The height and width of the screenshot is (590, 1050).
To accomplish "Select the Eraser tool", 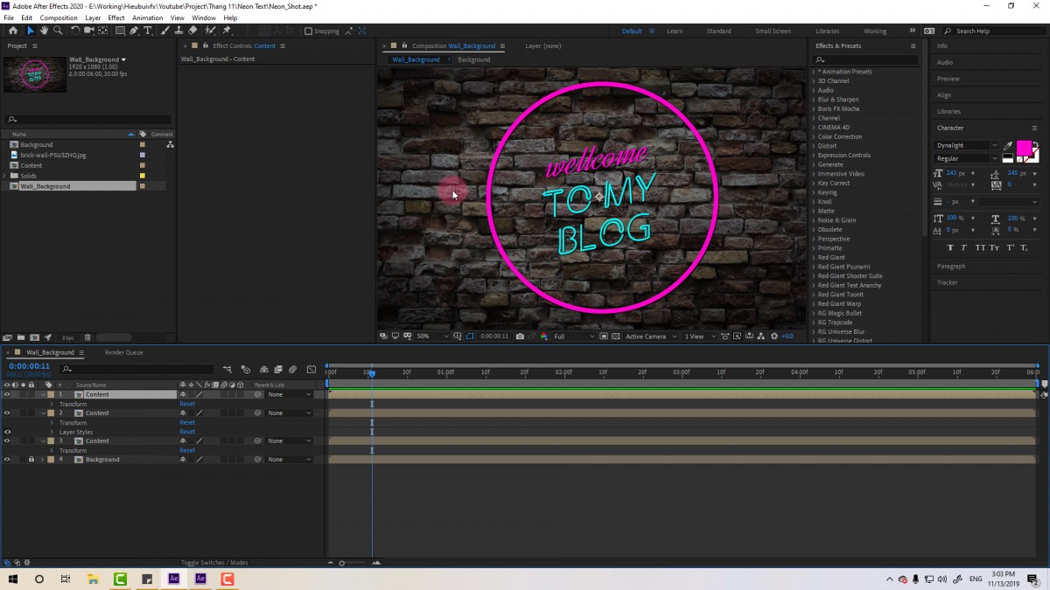I will point(193,31).
